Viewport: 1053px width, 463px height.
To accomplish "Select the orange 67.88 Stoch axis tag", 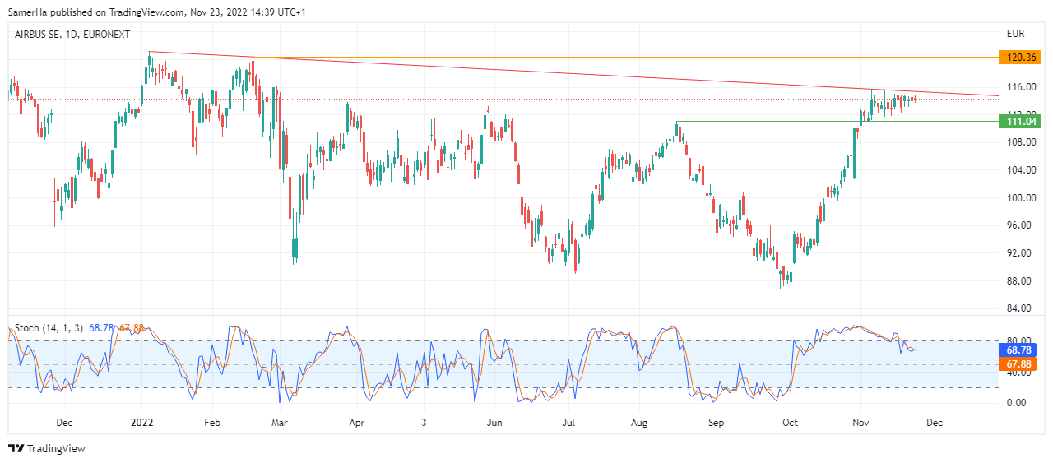I will (x=1019, y=363).
